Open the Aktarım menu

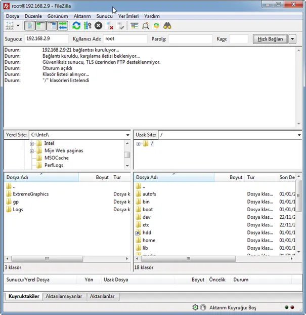pos(82,16)
